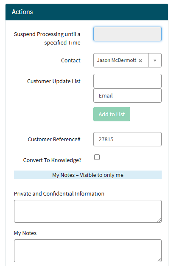Select the Customer Reference# field with 27815
This screenshot has width=171, height=266.
point(127,139)
